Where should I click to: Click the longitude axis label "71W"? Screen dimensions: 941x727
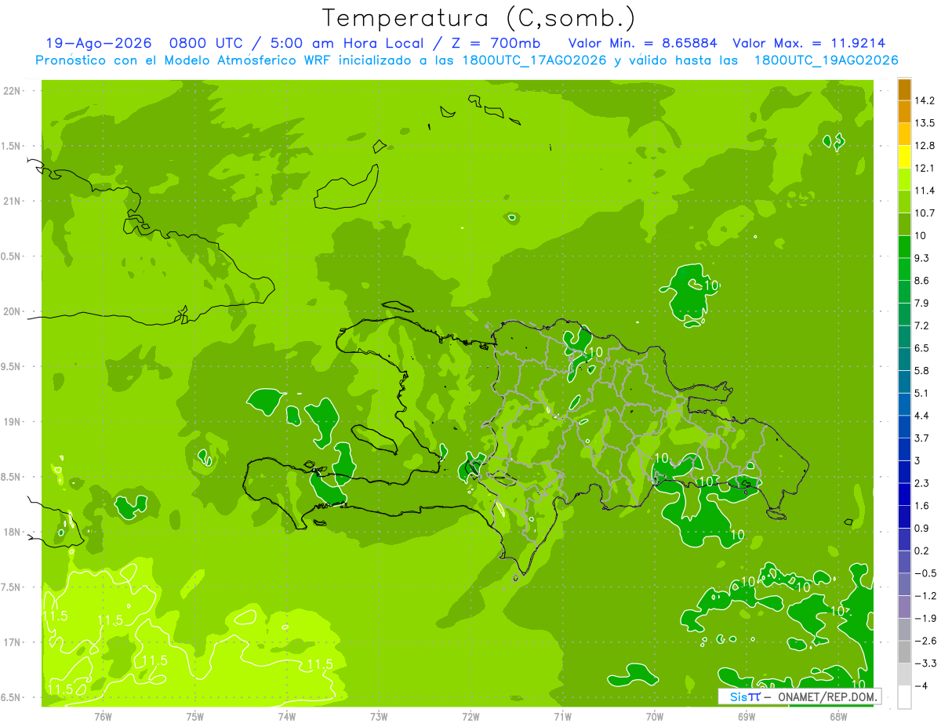(562, 716)
